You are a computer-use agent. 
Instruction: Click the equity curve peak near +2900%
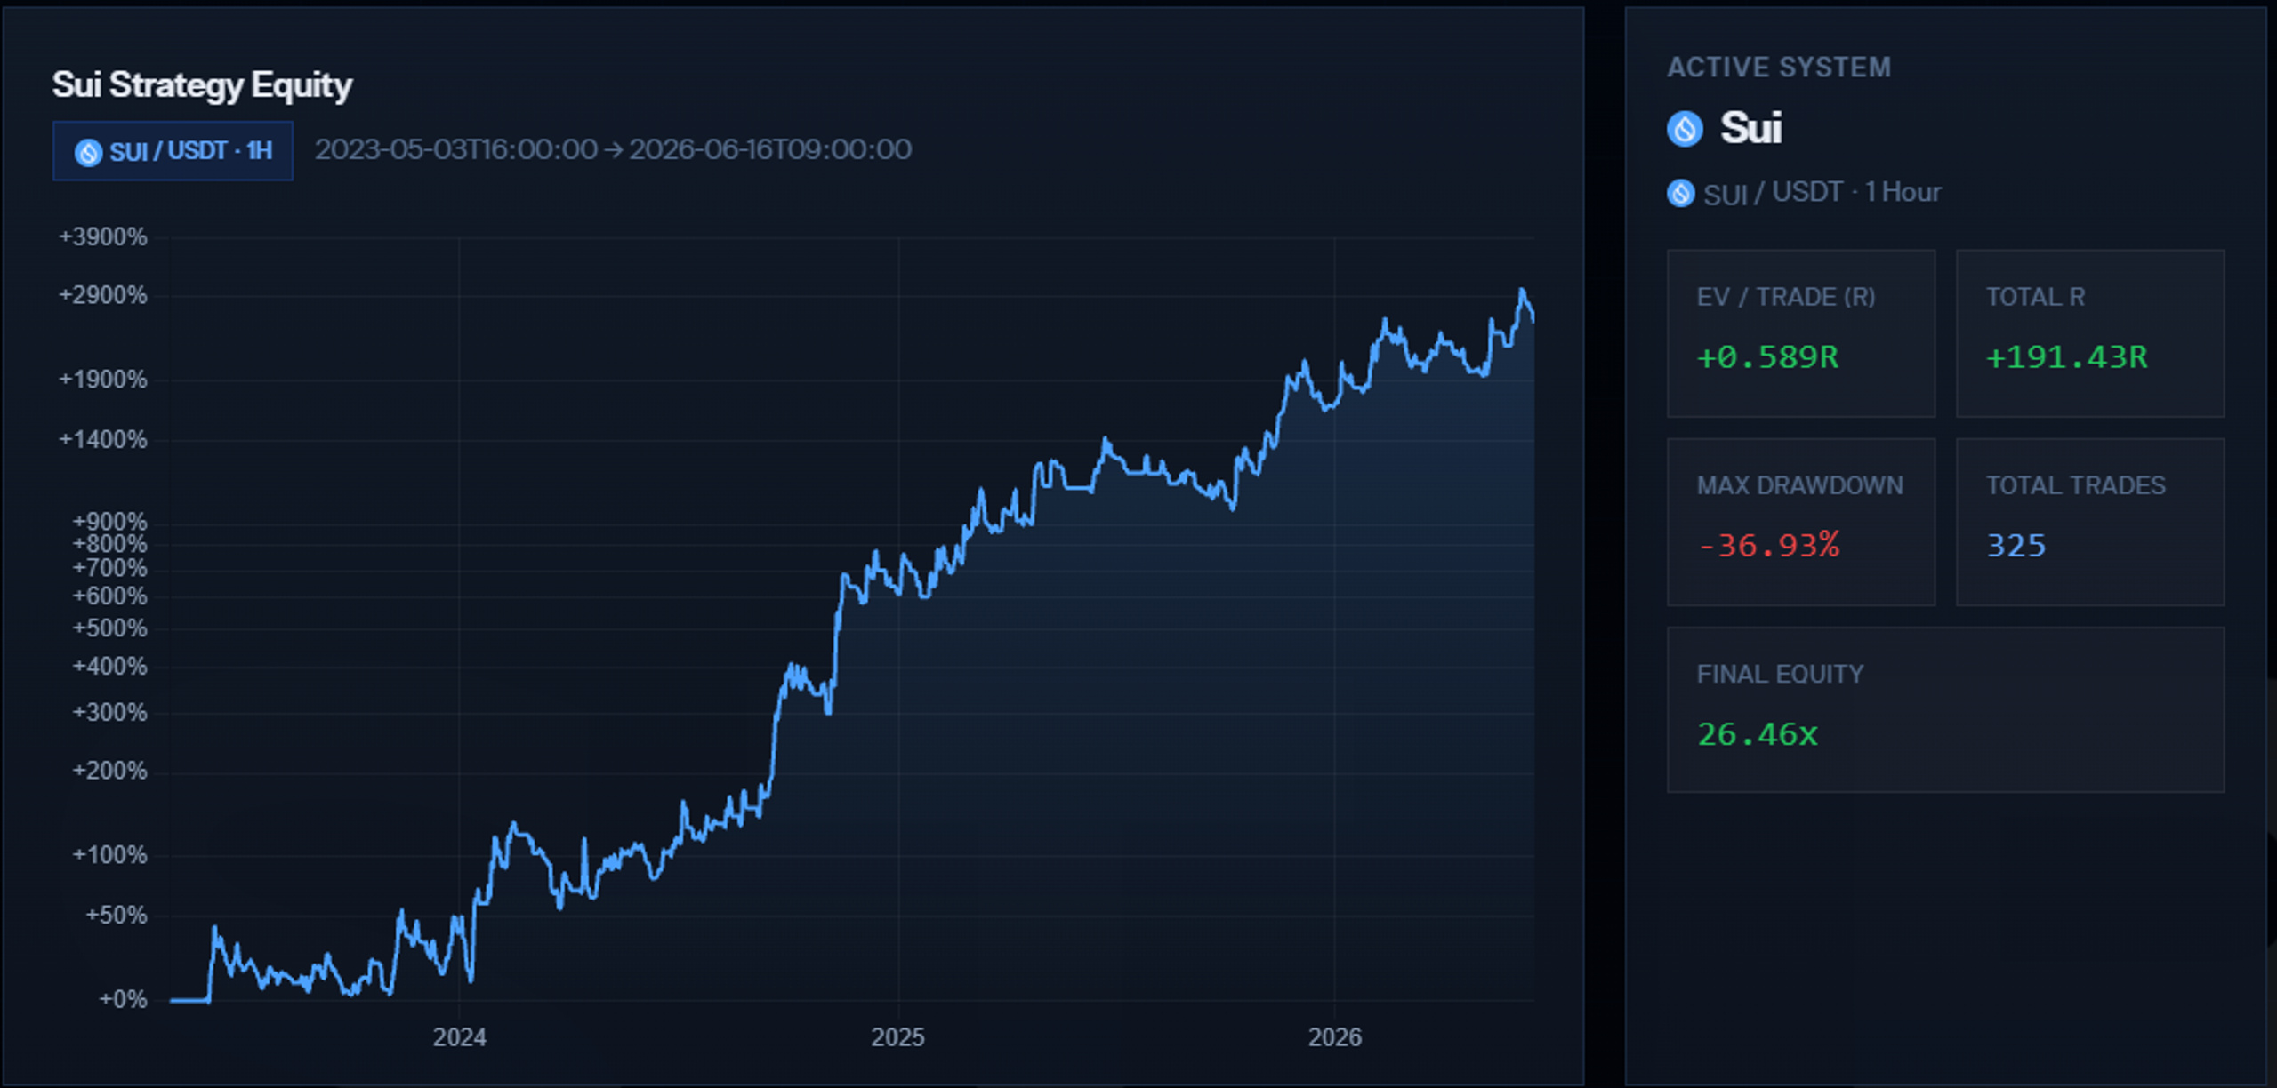(1522, 292)
